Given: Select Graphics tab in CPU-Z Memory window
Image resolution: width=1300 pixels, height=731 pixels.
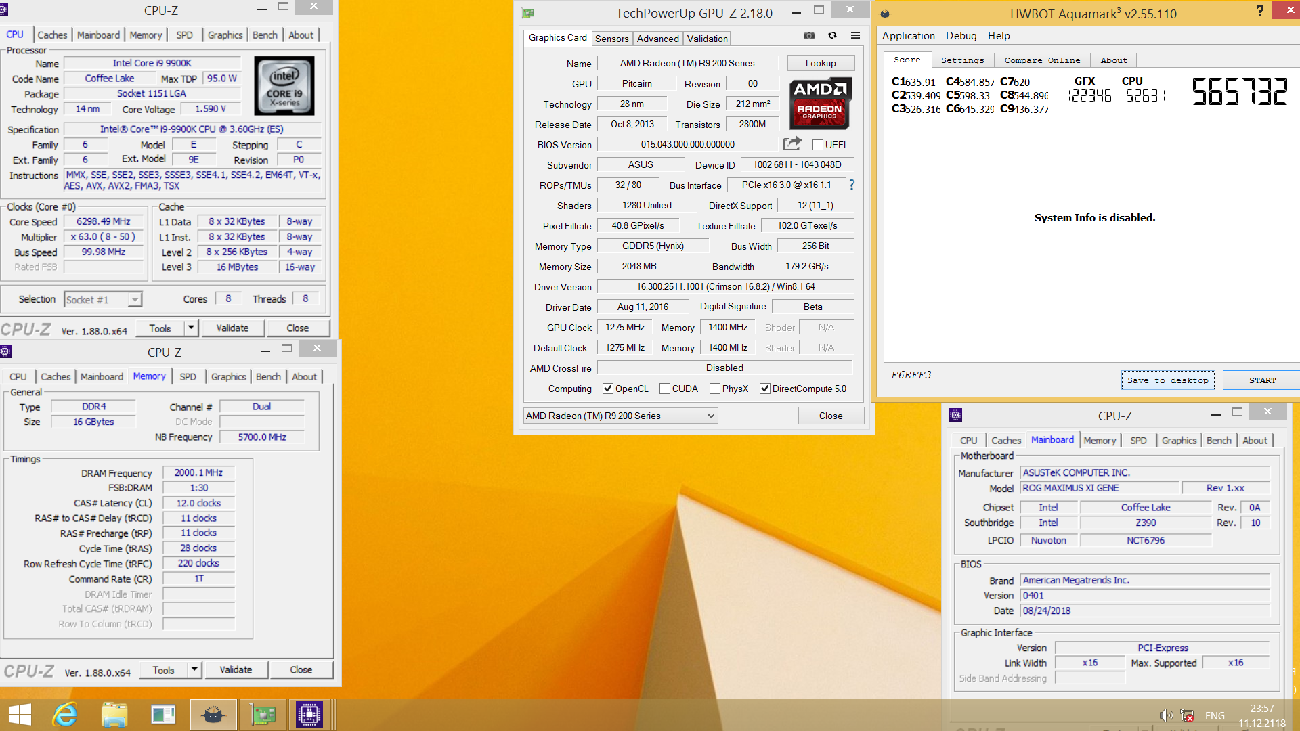Looking at the screenshot, I should 228,376.
